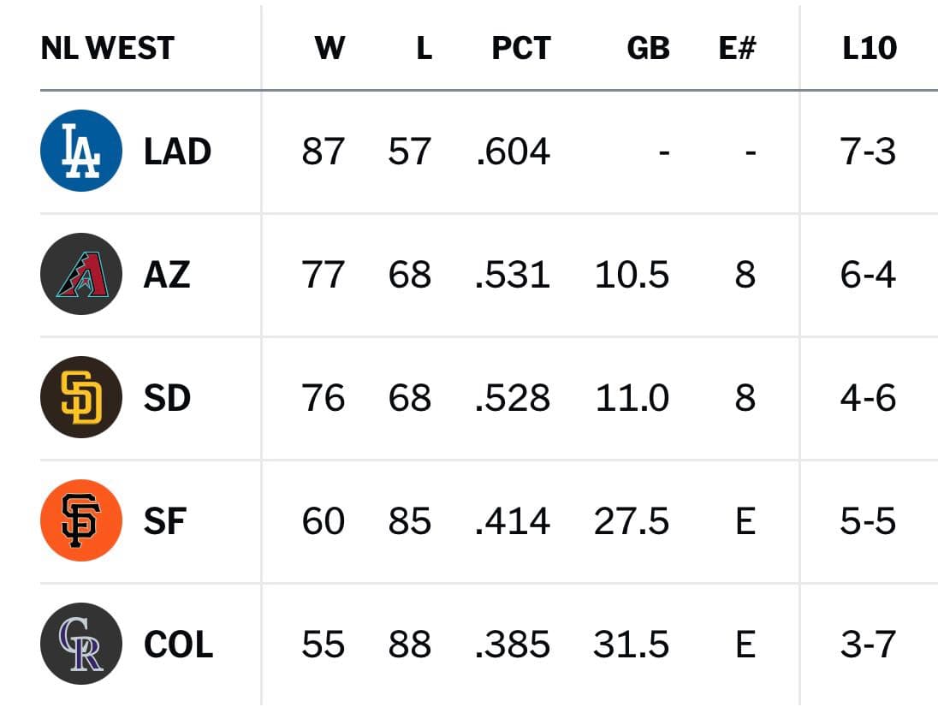Click the NL WEST division header
The height and width of the screenshot is (713, 938).
(x=108, y=48)
